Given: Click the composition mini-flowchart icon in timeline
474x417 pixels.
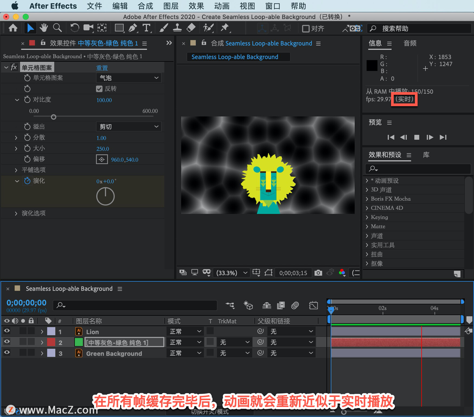Looking at the screenshot, I should (x=230, y=305).
